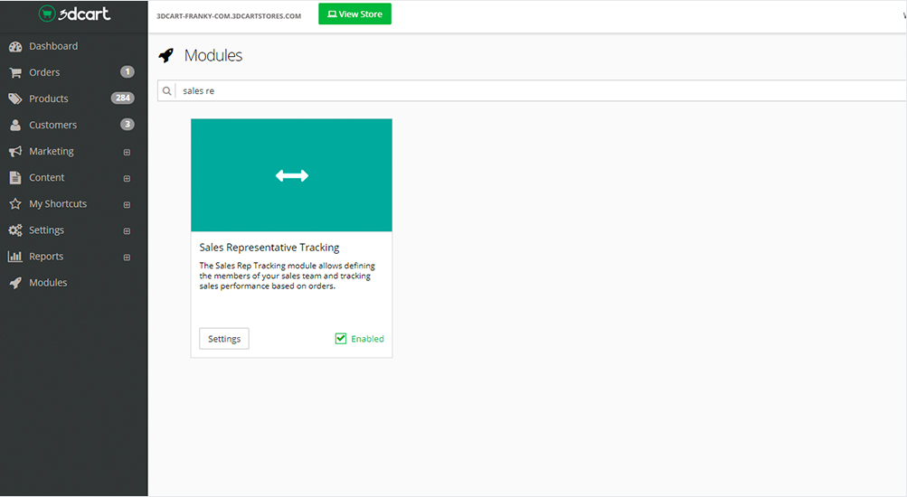Screen dimensions: 907x497
Task: Click the Customers person icon
Action: [x=15, y=125]
